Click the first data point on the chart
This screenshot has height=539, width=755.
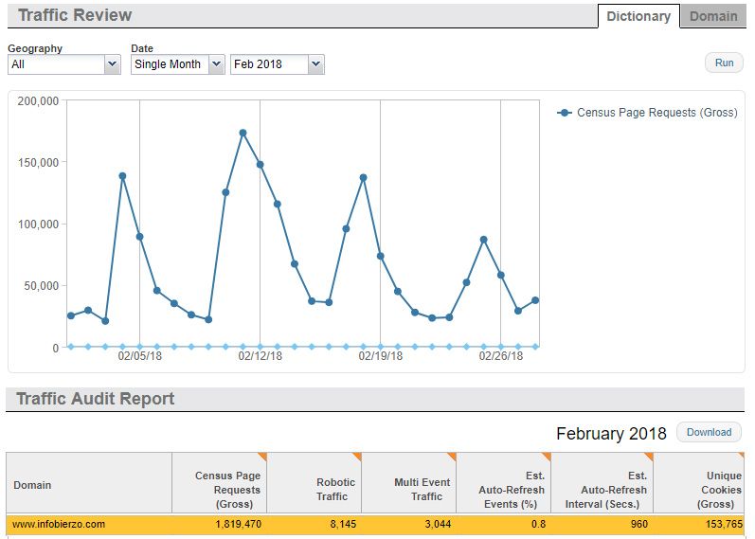tap(71, 315)
